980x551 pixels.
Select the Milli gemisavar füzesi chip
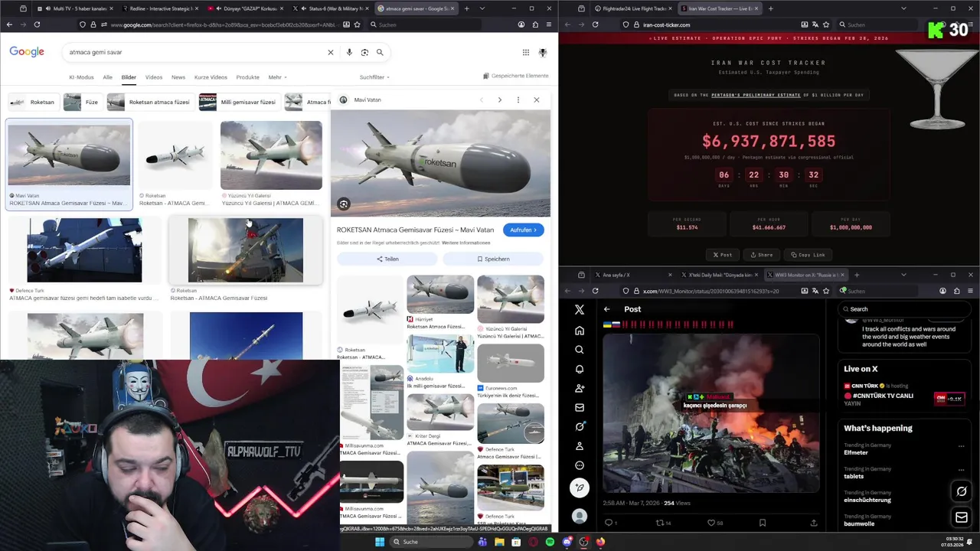coord(238,102)
